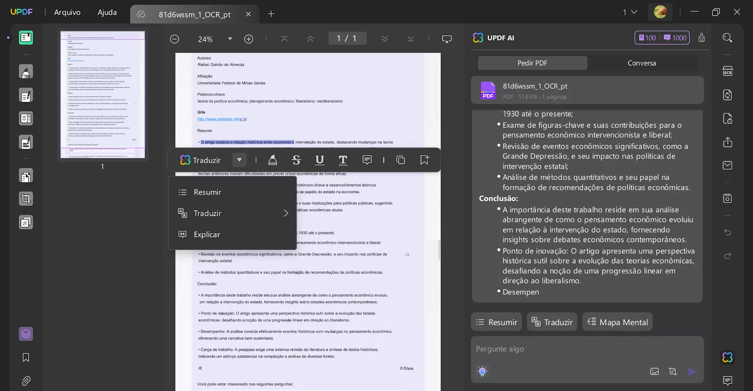Image resolution: width=753 pixels, height=391 pixels.
Task: Open the bookmarks panel in left sidebar
Action: (x=26, y=358)
